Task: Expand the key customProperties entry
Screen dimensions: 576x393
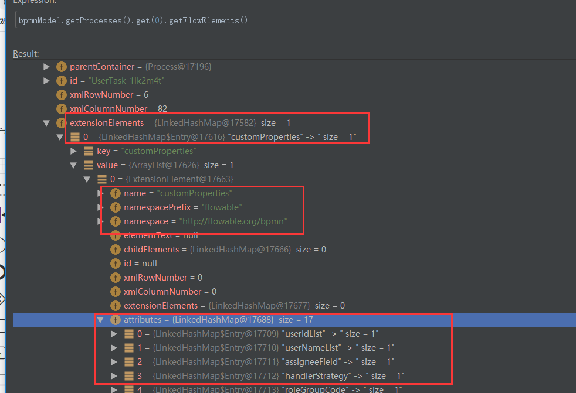Action: pyautogui.click(x=74, y=151)
